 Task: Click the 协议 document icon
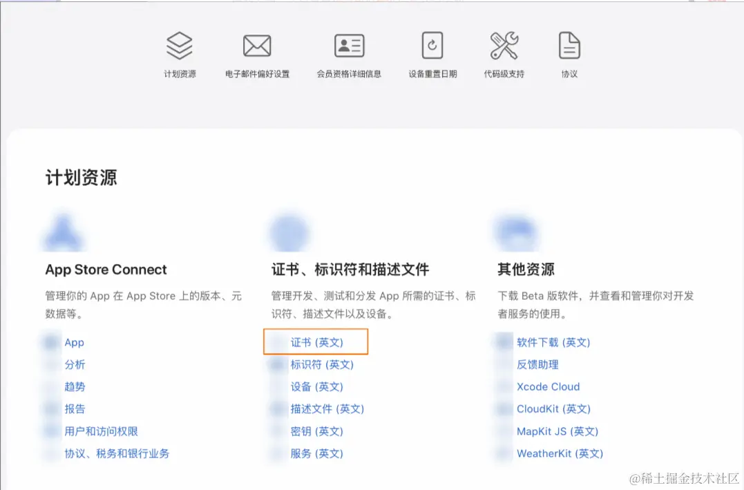(x=569, y=46)
